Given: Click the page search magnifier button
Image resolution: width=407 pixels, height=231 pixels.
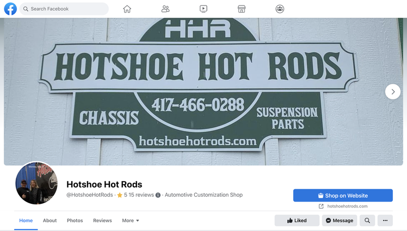Looking at the screenshot, I should [x=367, y=220].
